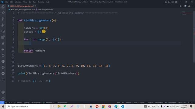Open Google Chrome from taskbar

pos(103,106)
